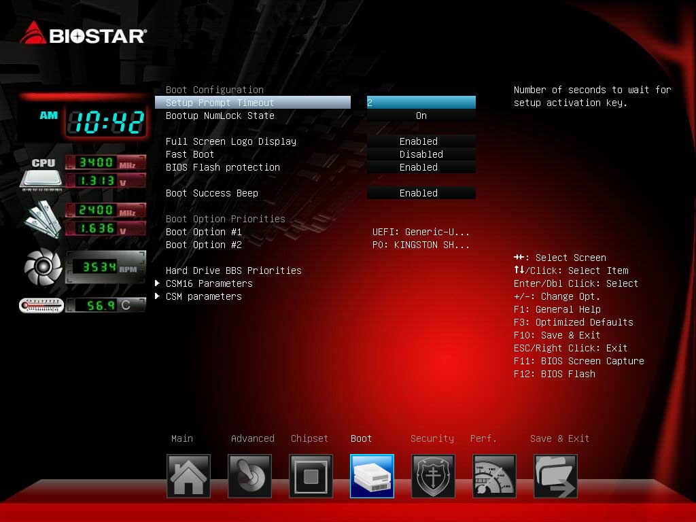696x522 pixels.
Task: Switch to the Save & Exit tab label
Action: 559,438
